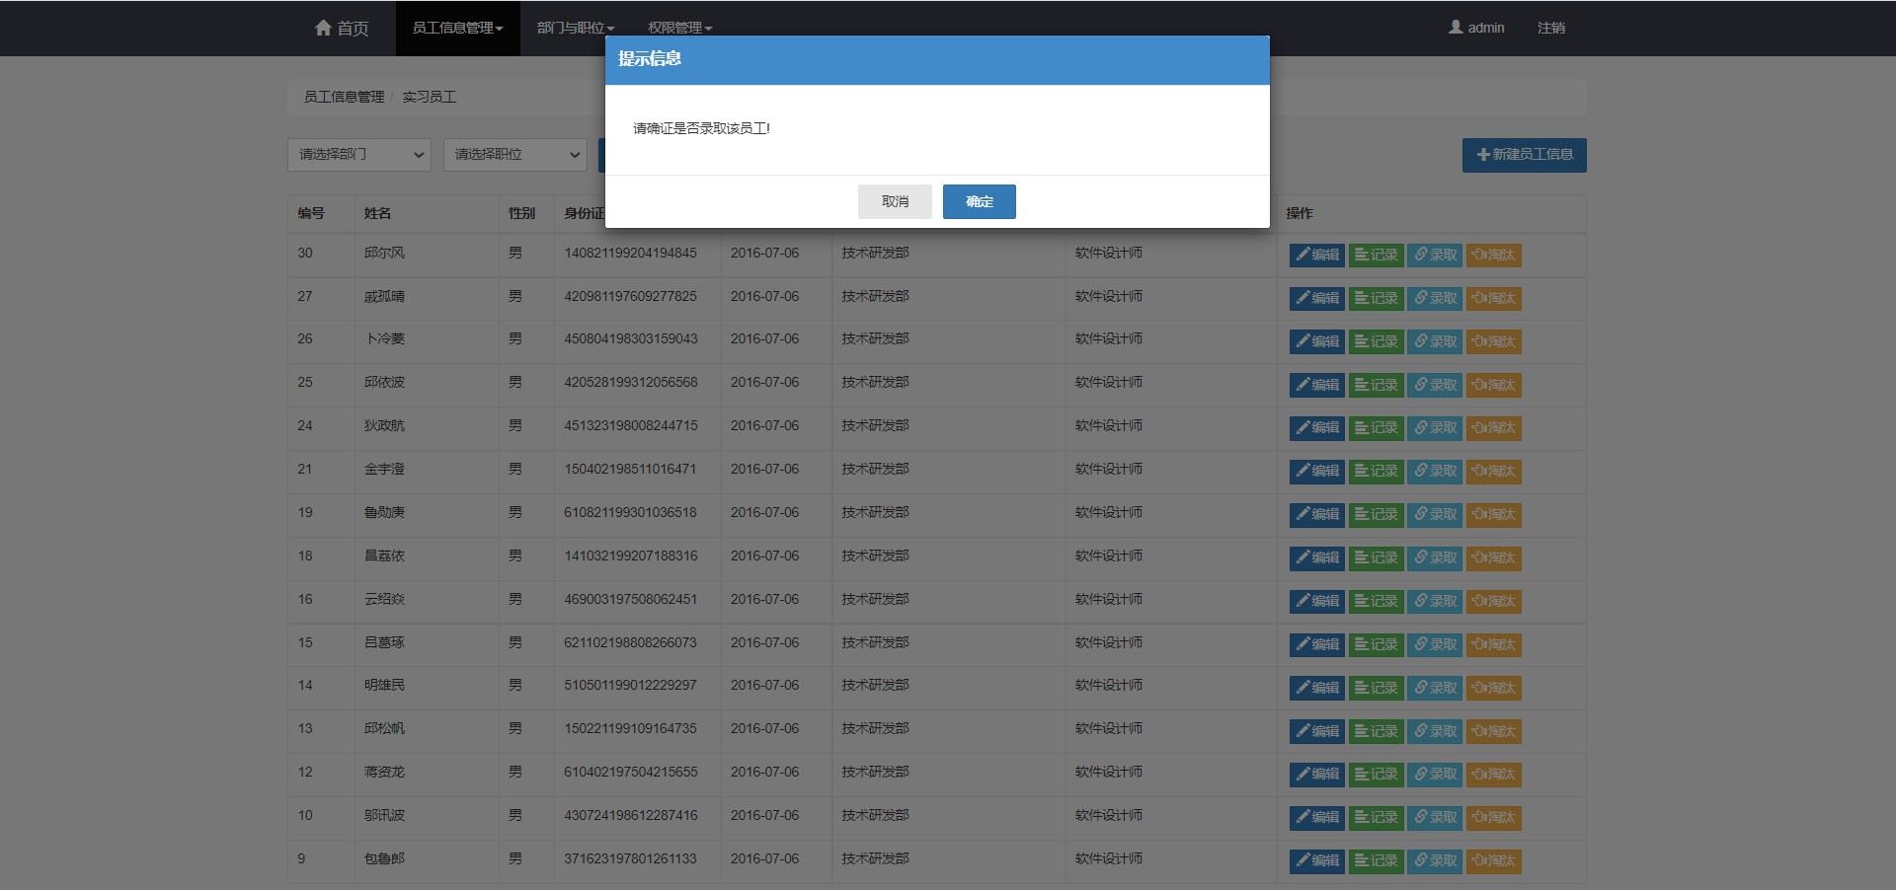Edit employee 邱尔风 row 30
The height and width of the screenshot is (890, 1896).
coord(1316,255)
